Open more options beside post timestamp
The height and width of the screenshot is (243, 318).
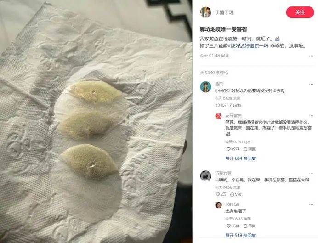[x=311, y=56]
